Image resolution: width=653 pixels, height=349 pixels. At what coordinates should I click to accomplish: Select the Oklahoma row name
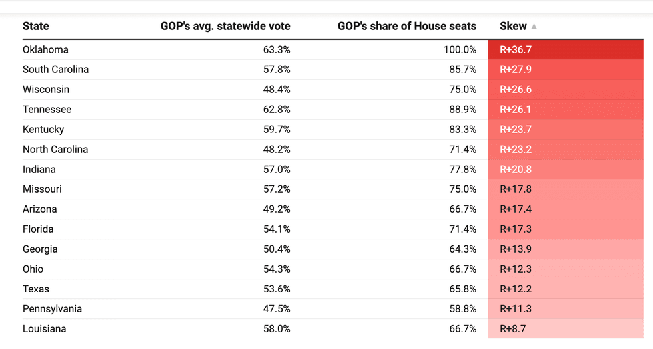pos(45,49)
